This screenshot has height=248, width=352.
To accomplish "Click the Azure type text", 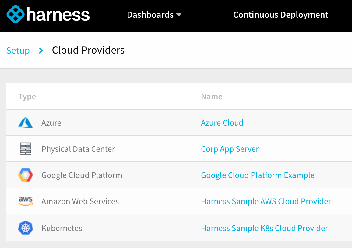I will (51, 123).
